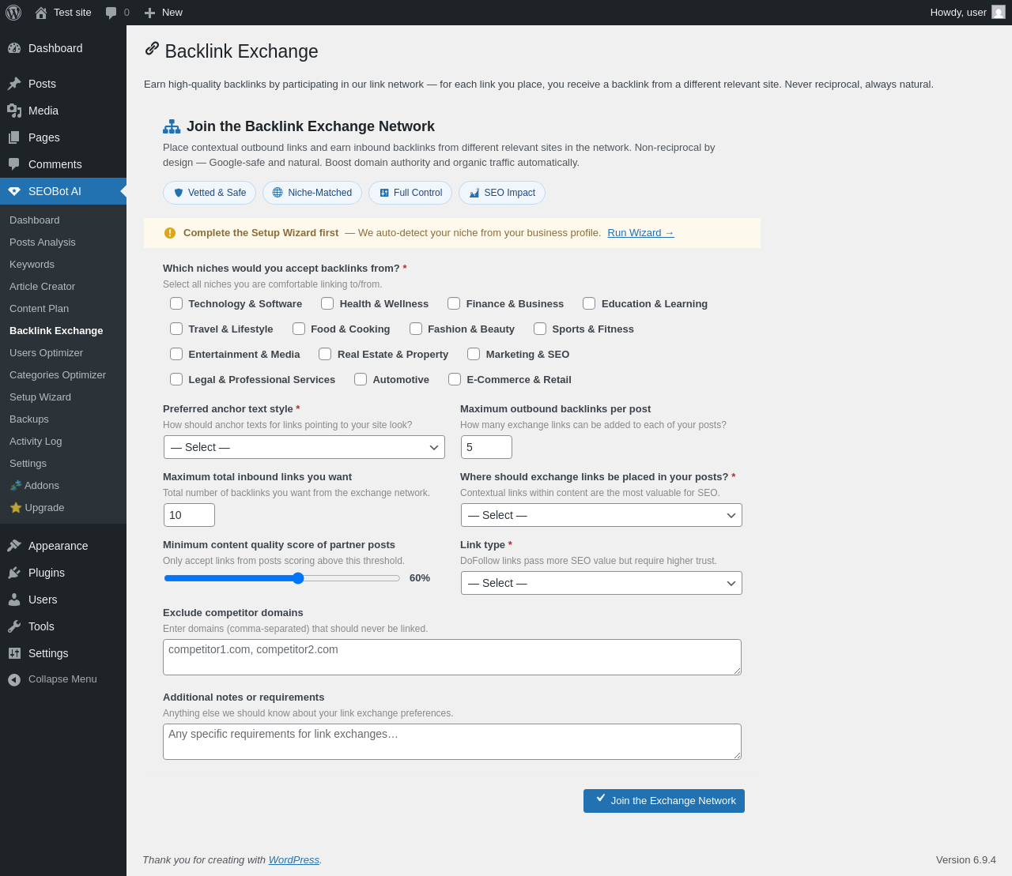Image resolution: width=1012 pixels, height=876 pixels.
Task: Click the Collapse Menu arrow icon
Action: (x=14, y=679)
